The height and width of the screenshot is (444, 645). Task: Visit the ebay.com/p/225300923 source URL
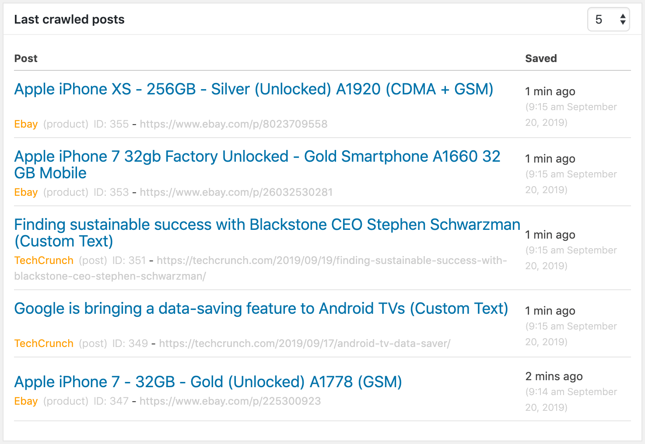click(x=230, y=401)
